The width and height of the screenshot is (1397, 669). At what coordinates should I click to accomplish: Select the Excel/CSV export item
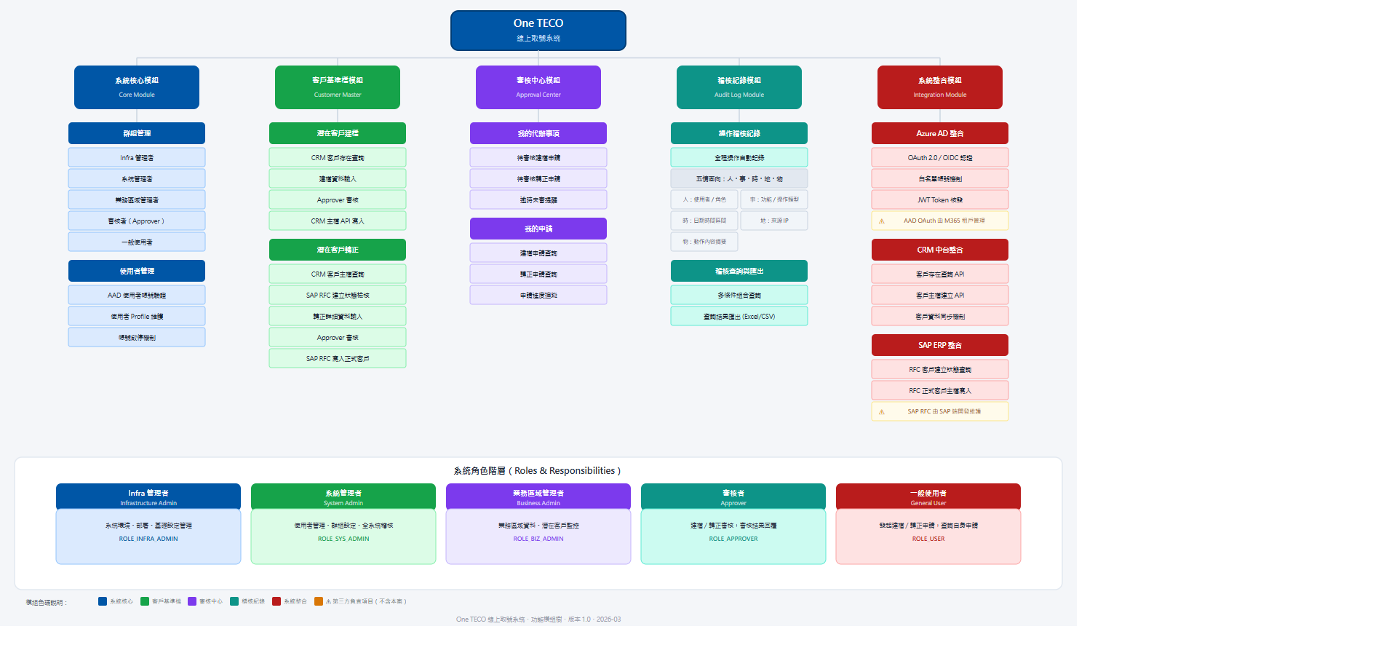739,317
